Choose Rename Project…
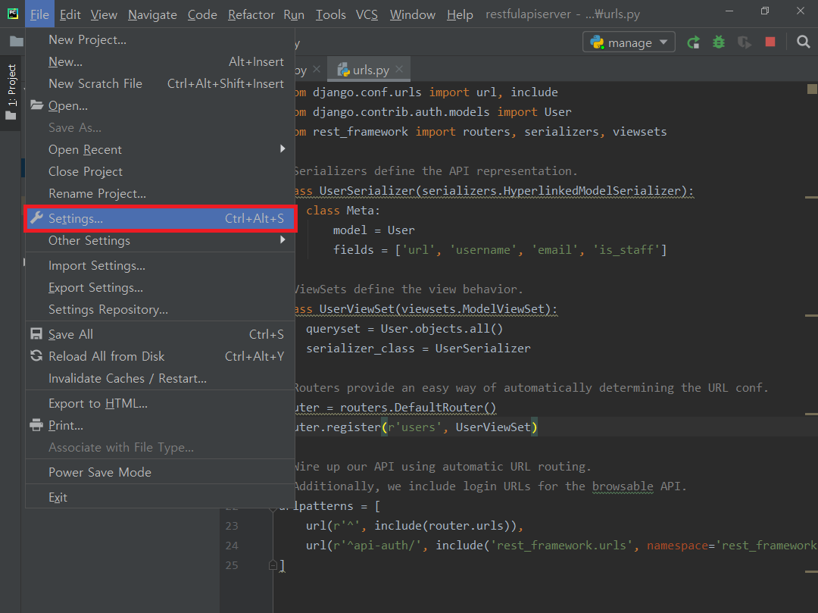 coord(160,193)
